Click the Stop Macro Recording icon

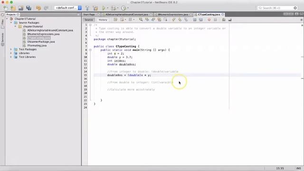[x=215, y=20]
